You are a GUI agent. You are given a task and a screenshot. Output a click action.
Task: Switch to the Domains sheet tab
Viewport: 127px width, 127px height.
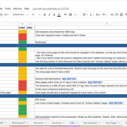pyautogui.click(x=39, y=123)
